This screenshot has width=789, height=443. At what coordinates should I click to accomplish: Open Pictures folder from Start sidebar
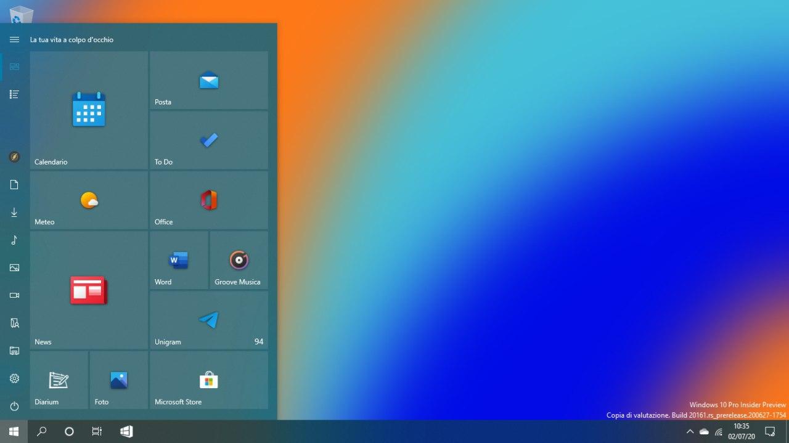click(14, 268)
